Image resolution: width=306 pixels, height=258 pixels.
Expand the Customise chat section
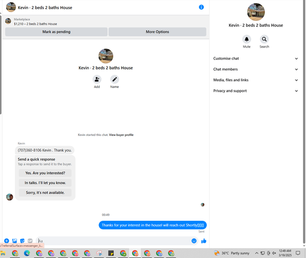click(x=256, y=59)
